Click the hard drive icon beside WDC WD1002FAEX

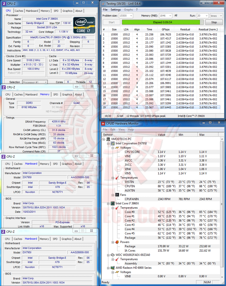[x=113, y=255]
